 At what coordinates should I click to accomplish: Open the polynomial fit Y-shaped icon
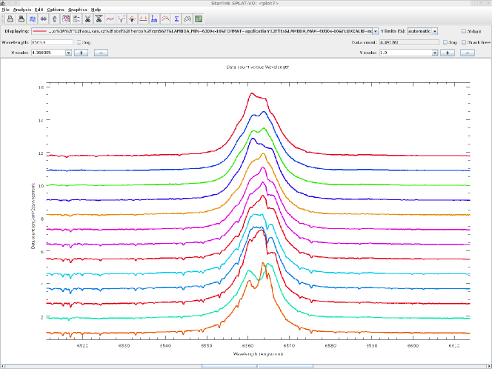tap(121, 19)
